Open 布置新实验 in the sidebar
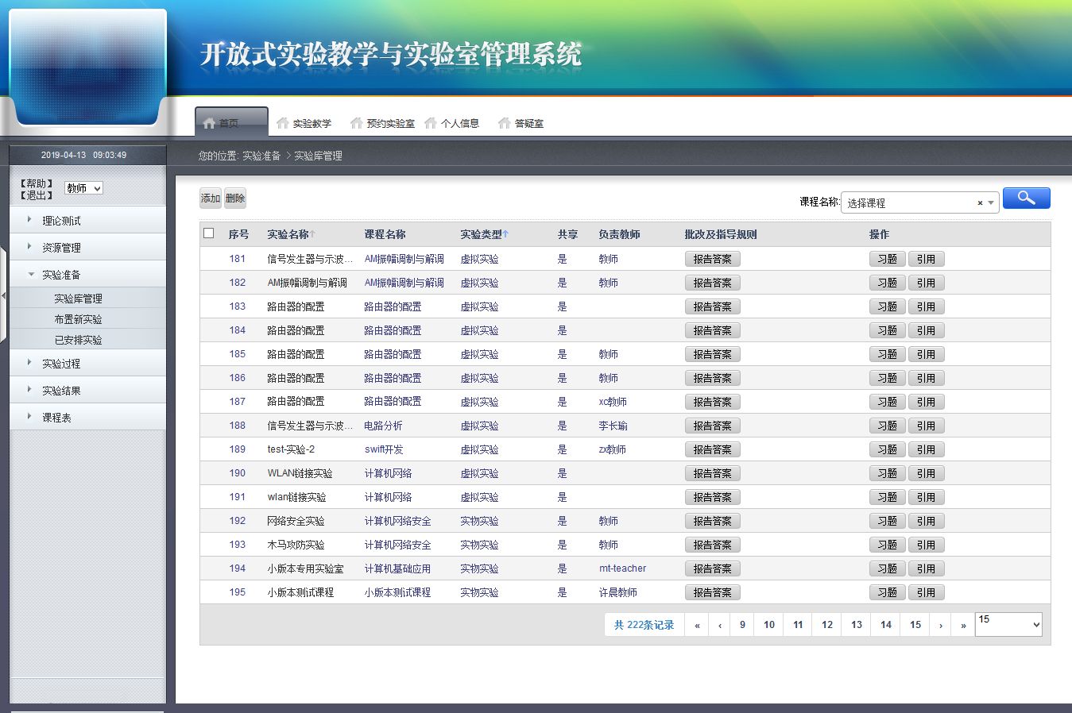 (78, 319)
